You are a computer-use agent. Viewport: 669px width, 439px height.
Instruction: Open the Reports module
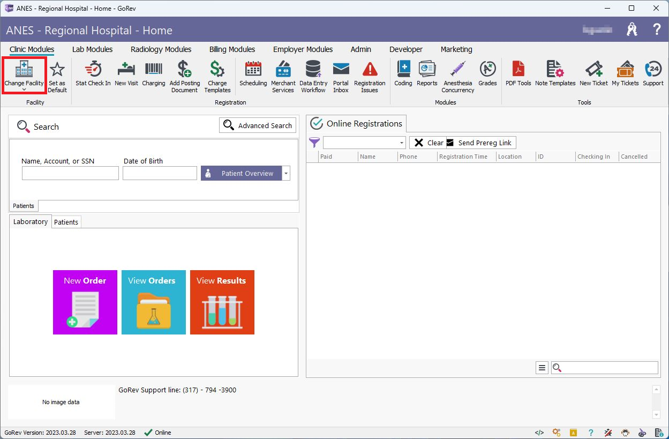[427, 73]
